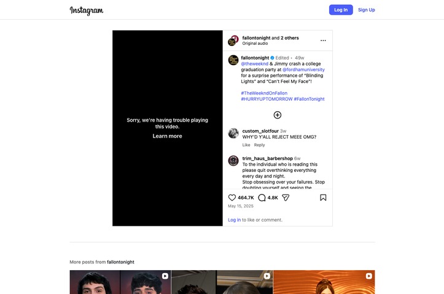Open Learn more about video trouble
This screenshot has height=294, width=444.
(x=168, y=136)
